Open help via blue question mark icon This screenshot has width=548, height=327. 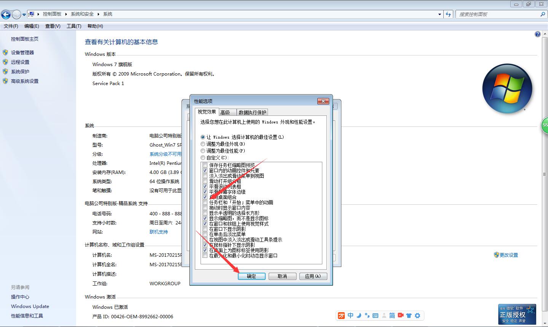(x=537, y=34)
